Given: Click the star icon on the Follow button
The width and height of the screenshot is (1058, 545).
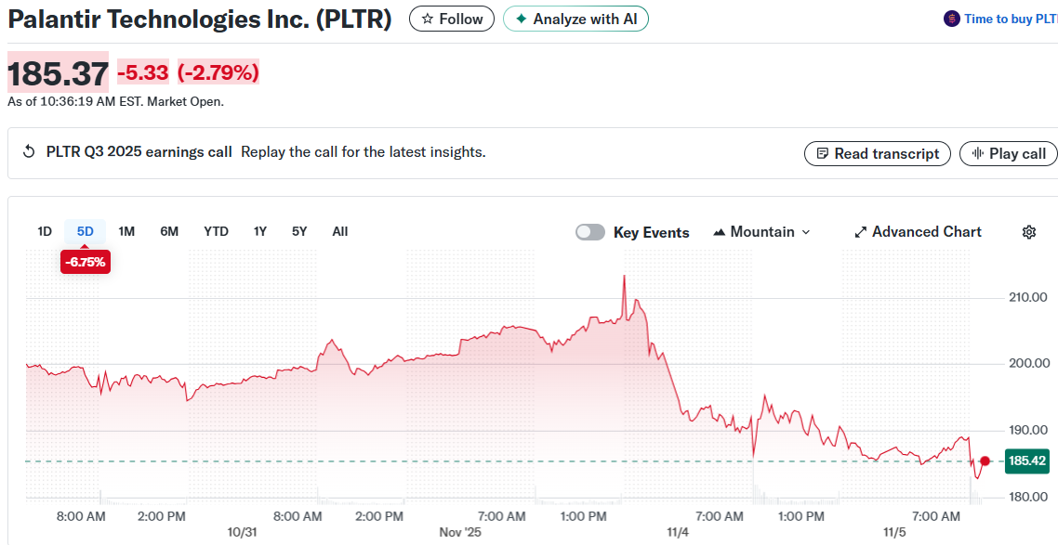Looking at the screenshot, I should coord(427,18).
